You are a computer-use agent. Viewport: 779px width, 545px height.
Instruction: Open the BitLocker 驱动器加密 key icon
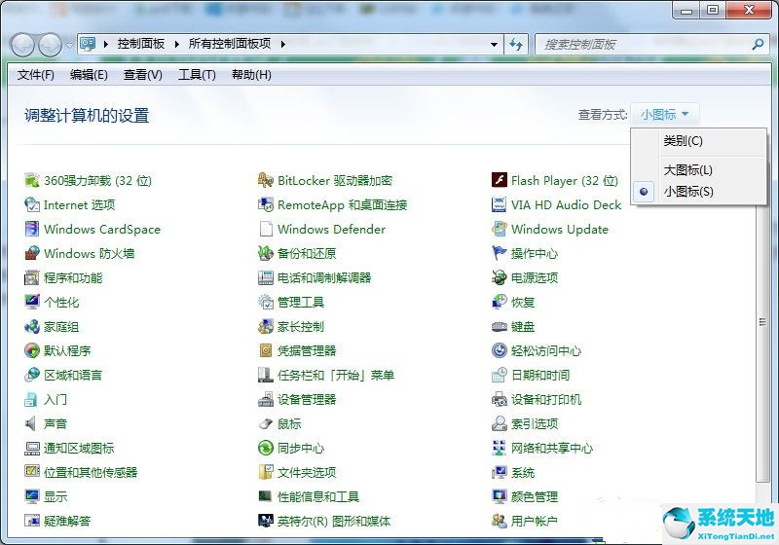pyautogui.click(x=266, y=180)
